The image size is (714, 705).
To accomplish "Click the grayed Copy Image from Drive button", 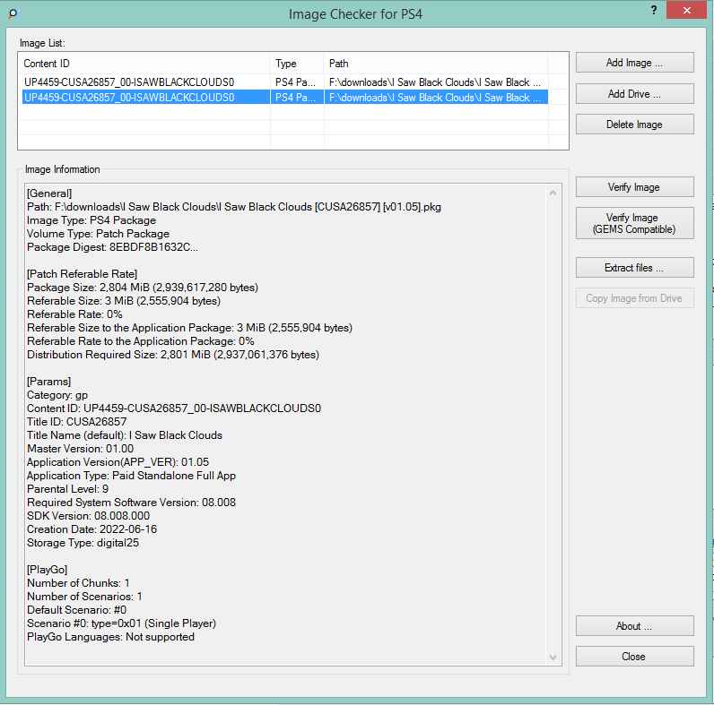I will click(635, 298).
